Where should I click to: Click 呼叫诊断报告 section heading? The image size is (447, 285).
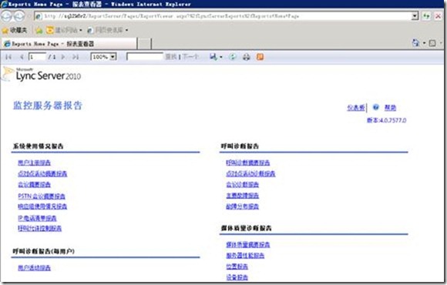(240, 146)
